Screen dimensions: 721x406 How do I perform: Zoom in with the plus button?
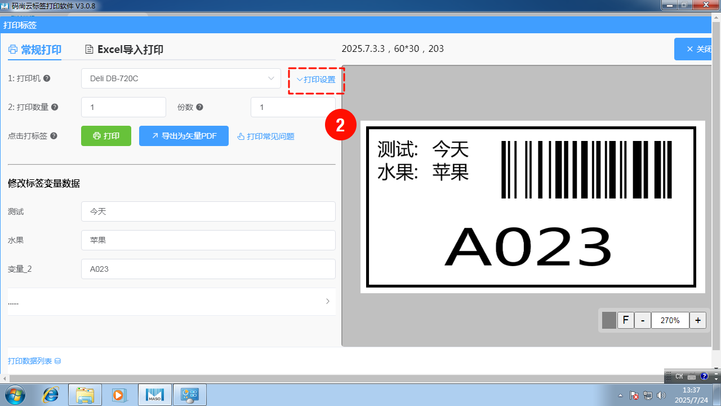click(x=698, y=320)
